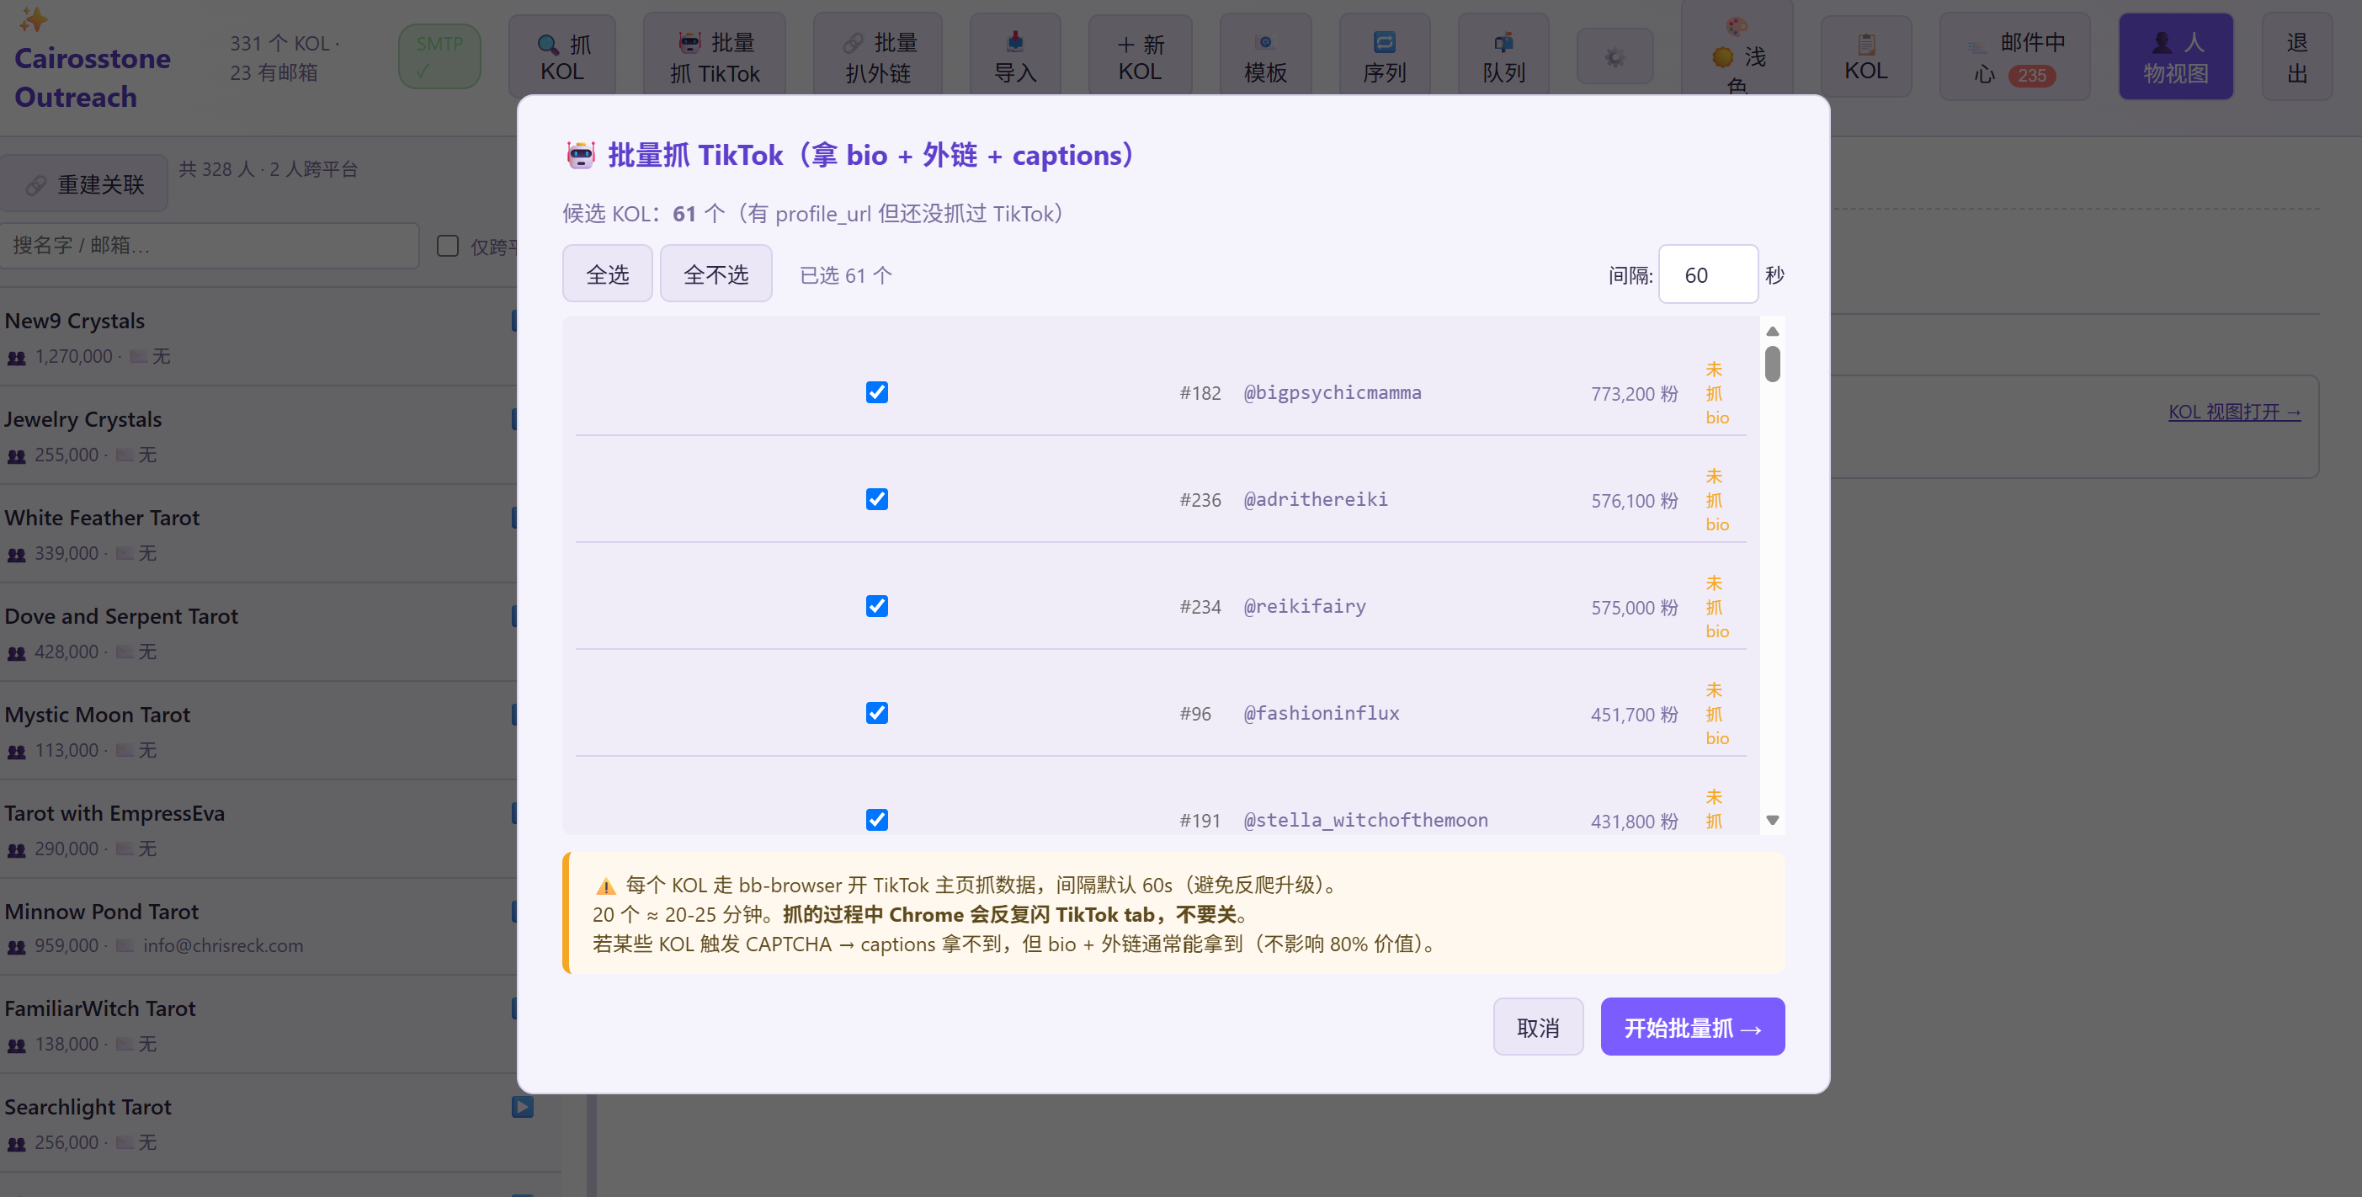Toggle checkbox for @bigpsychicmamma row

(x=876, y=392)
